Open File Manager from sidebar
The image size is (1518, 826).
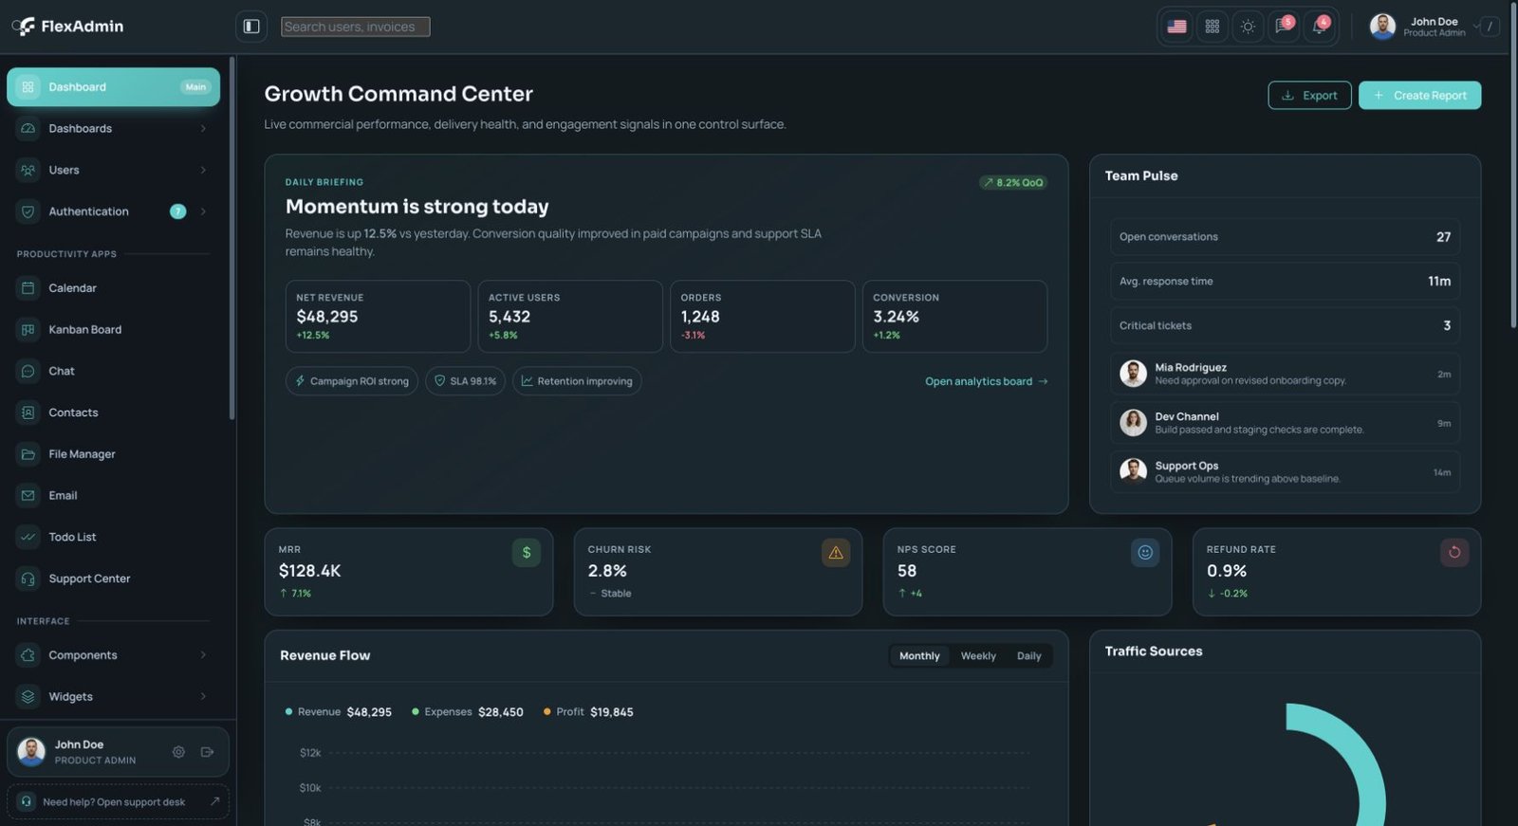point(113,454)
